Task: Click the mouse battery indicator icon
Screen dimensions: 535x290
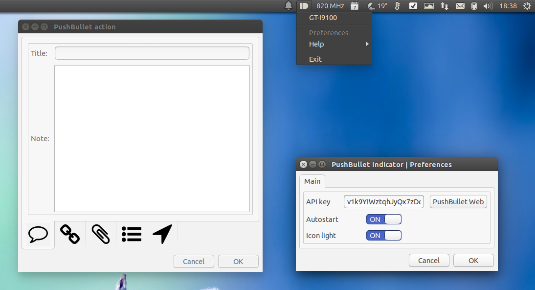Action: (474, 6)
